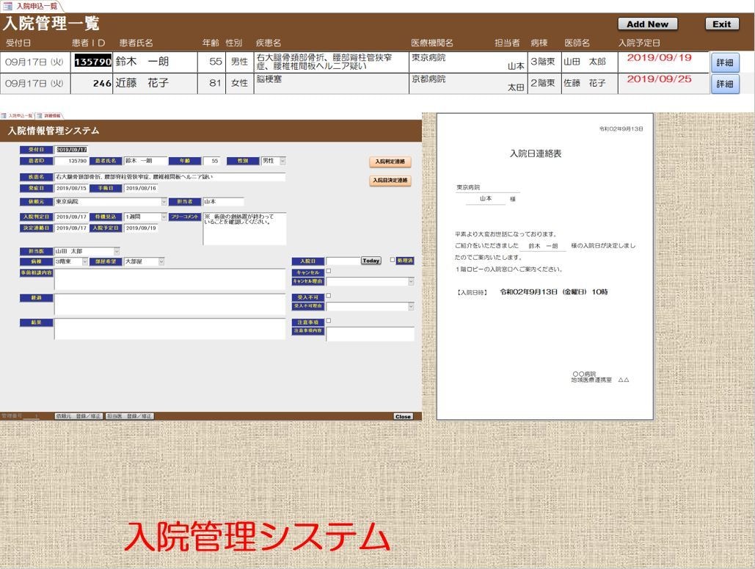Click the Exit button
Viewport: 755px width, 569px height.
pyautogui.click(x=722, y=24)
